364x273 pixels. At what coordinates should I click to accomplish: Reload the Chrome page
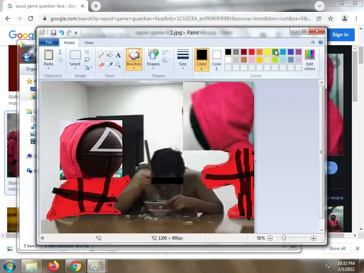(x=31, y=18)
